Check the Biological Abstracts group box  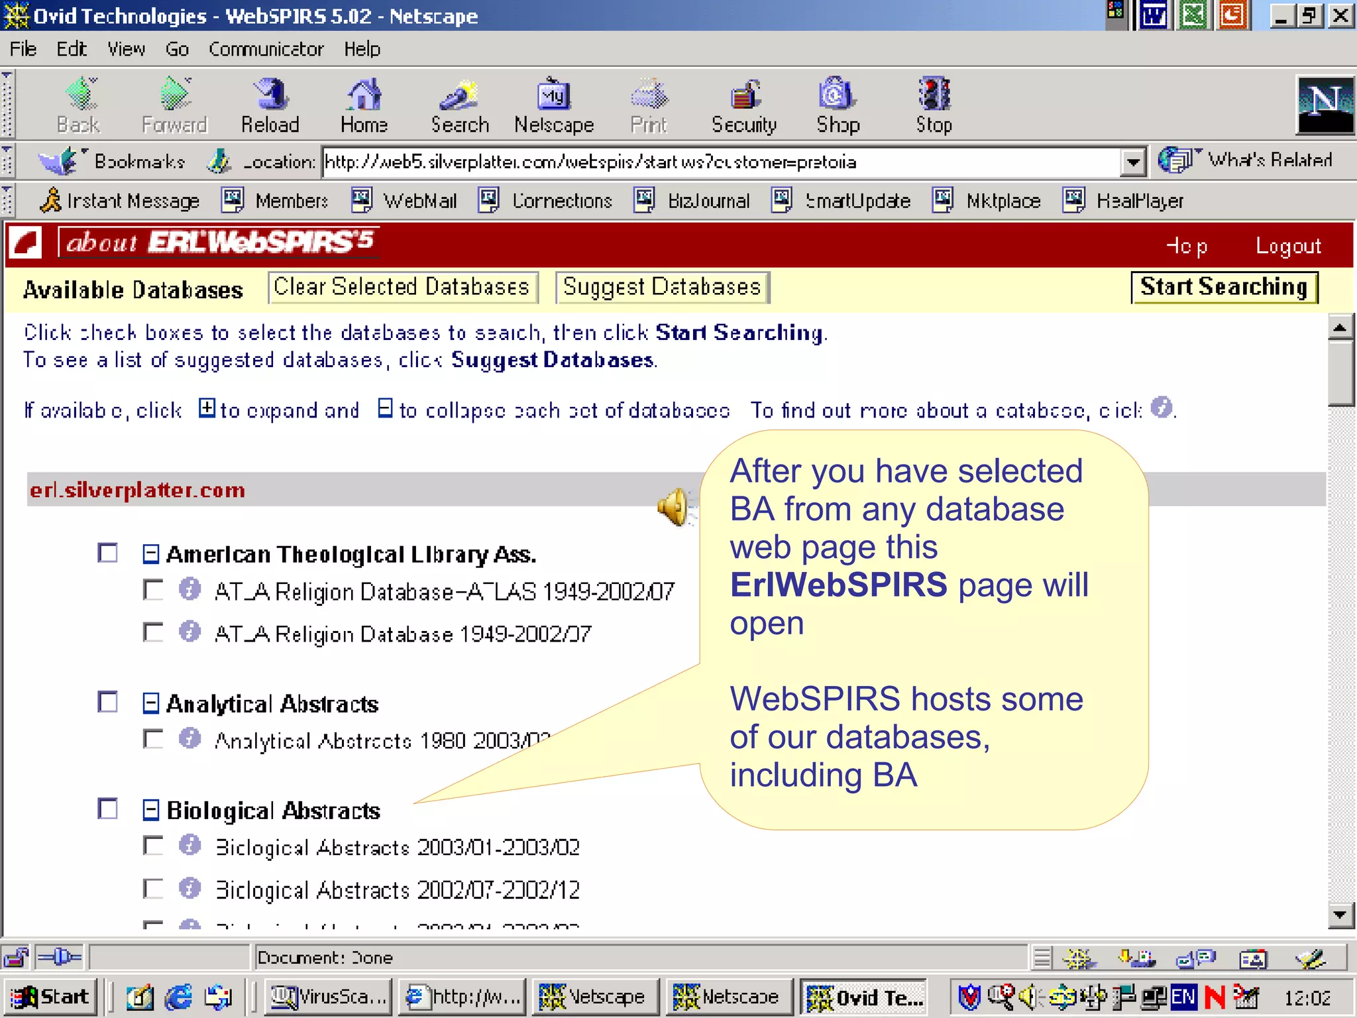[108, 809]
